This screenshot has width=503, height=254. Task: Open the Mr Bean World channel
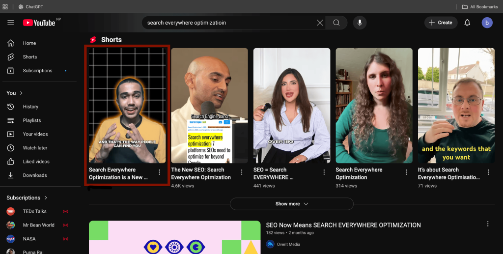pos(38,225)
